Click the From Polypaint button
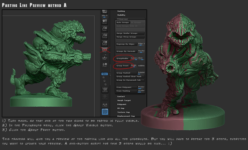The image size is (248, 150). click(127, 87)
